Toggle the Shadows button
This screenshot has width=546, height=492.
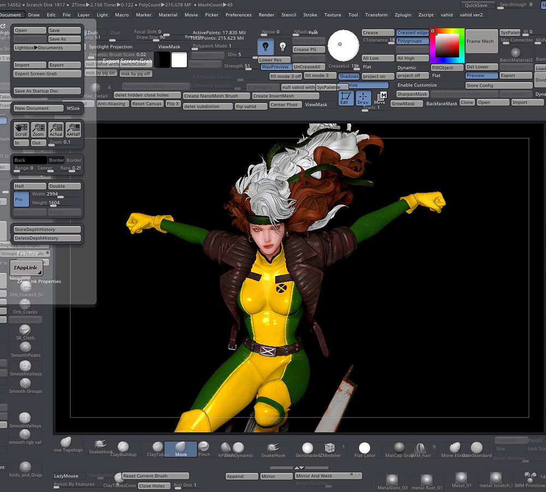[349, 76]
